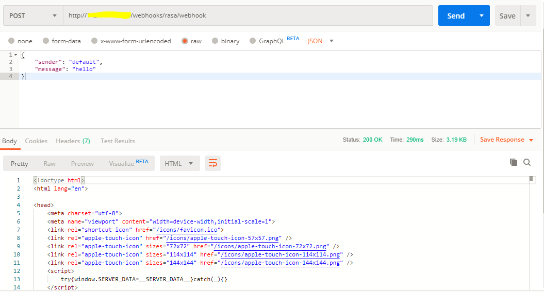
Task: Click the request URL input field
Action: click(248, 15)
